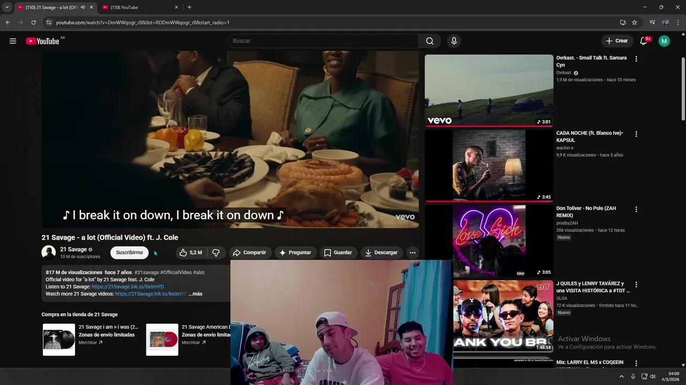This screenshot has width=686, height=385.
Task: Download video with Descargar
Action: [381, 252]
